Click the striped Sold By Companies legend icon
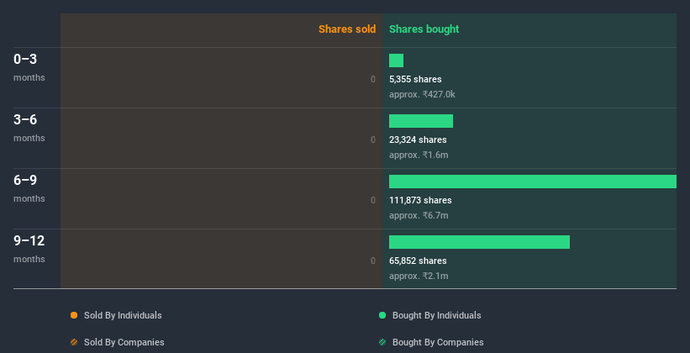The width and height of the screenshot is (690, 353). tap(74, 342)
